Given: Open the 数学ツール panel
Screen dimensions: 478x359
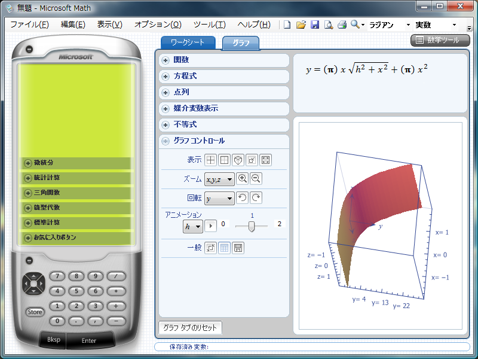Looking at the screenshot, I should 440,40.
